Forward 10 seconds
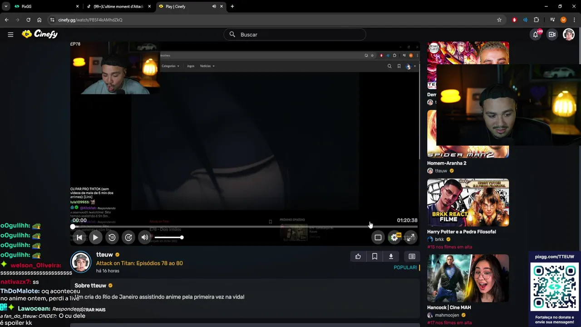581x327 pixels. [x=129, y=237]
